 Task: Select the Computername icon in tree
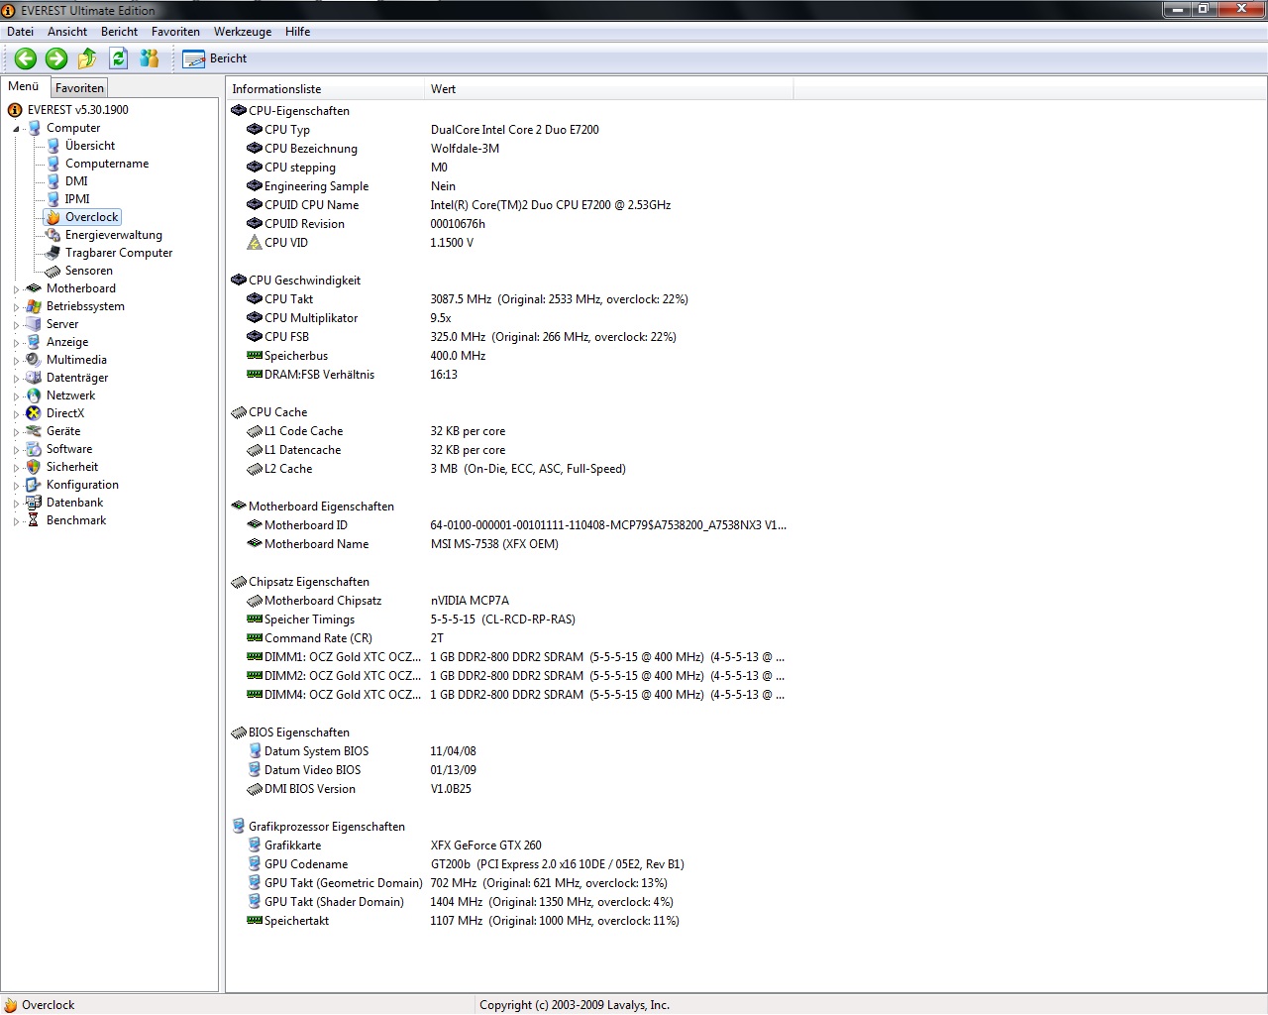point(53,164)
